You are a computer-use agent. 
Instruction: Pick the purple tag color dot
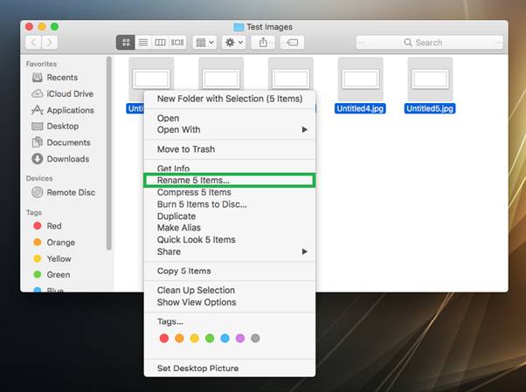pyautogui.click(x=240, y=338)
